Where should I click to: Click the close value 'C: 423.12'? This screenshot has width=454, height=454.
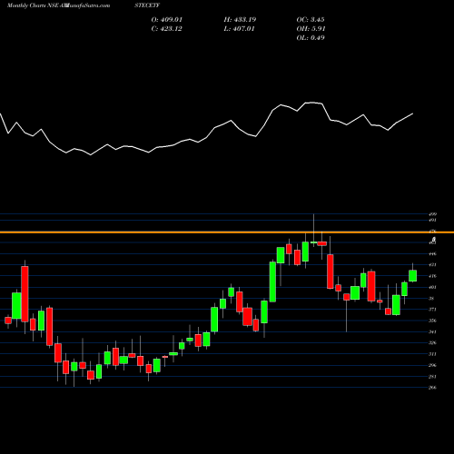[167, 29]
